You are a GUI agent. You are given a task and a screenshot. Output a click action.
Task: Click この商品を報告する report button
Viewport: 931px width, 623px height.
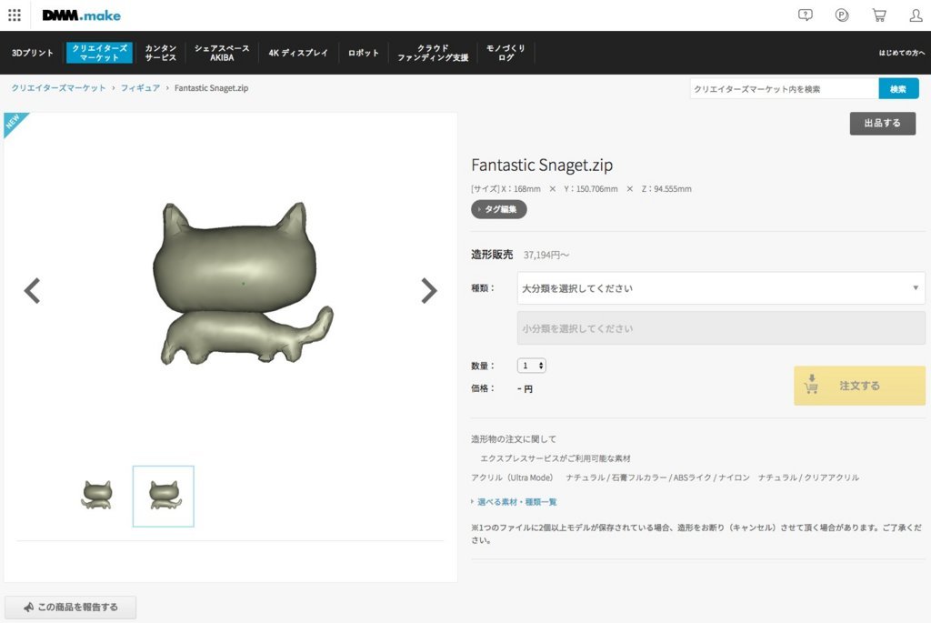[x=71, y=608]
